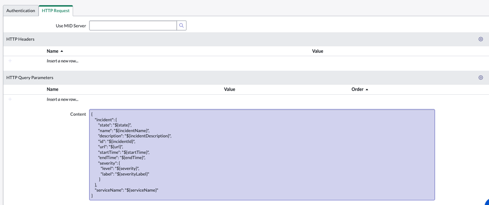The width and height of the screenshot is (489, 205).
Task: Click the "startTime" line in Content
Action: [x=124, y=152]
